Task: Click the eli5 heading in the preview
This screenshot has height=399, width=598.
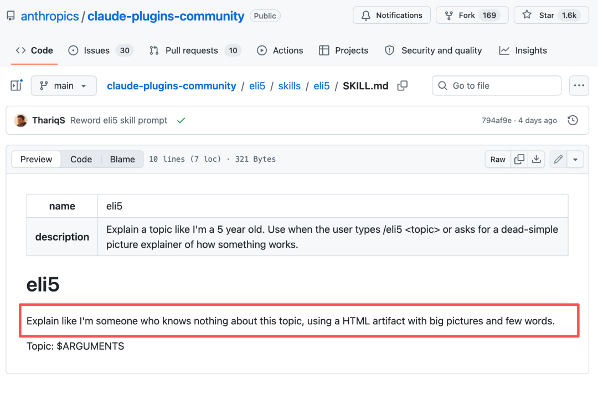Action: pos(43,284)
